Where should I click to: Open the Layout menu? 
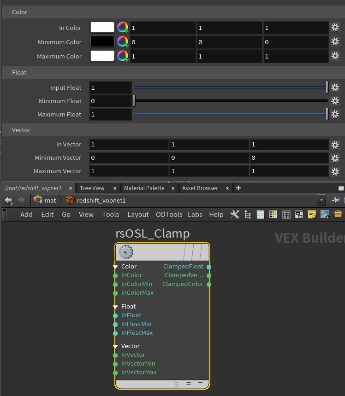[x=138, y=215]
